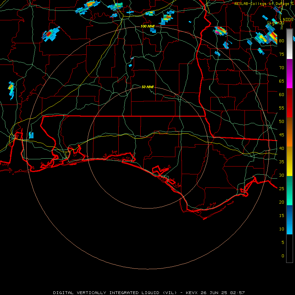Screen dimensions: 295x295
Task: Click the 0 value on the color scale
Action: tap(283, 256)
